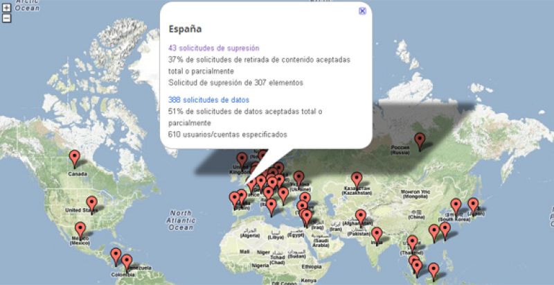
Task: Click the Japan map pin
Action: coord(474,205)
